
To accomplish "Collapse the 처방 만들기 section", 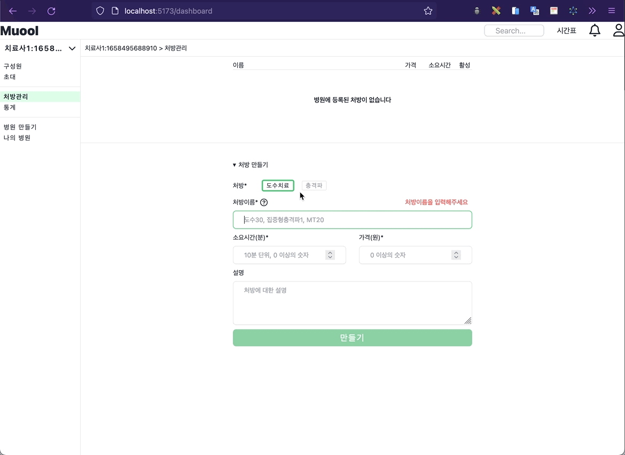I will (235, 164).
